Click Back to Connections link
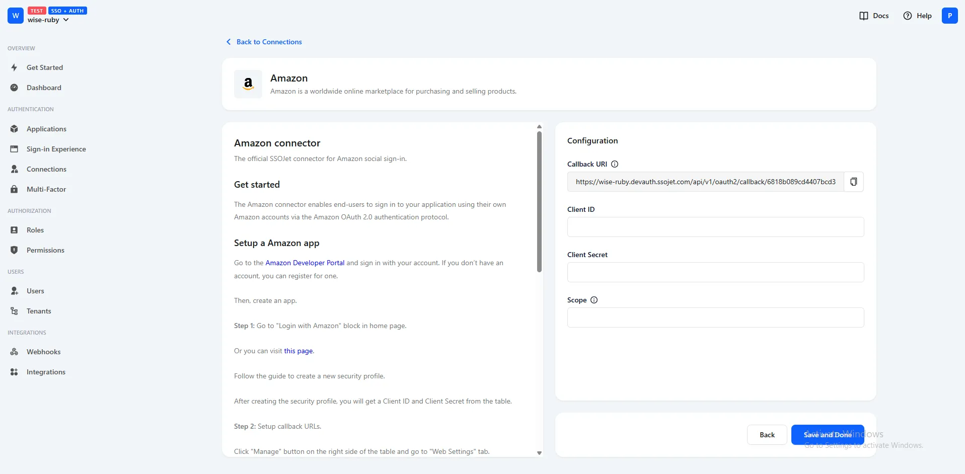This screenshot has height=474, width=965. pos(263,41)
